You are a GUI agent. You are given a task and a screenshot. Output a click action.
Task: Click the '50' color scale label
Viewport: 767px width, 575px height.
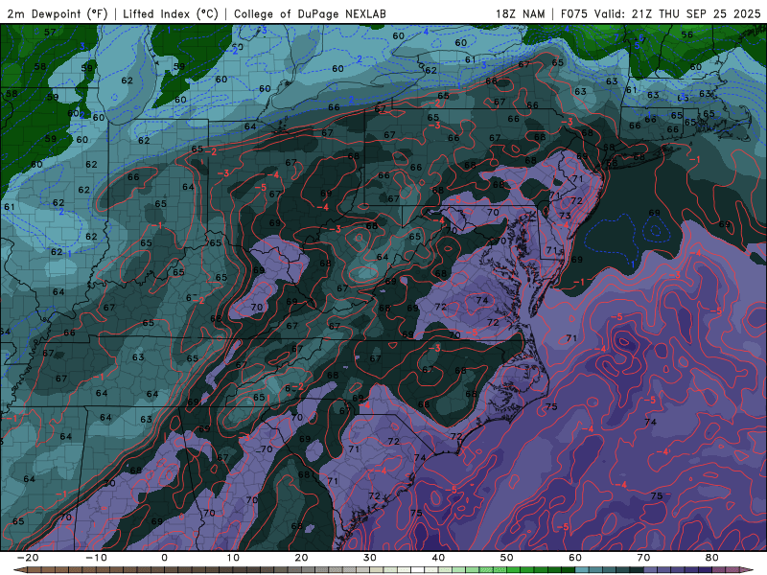point(507,558)
